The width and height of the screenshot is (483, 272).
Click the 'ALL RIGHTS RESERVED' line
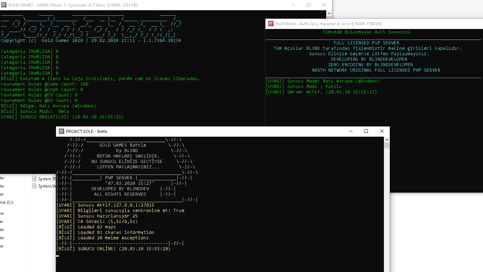coord(120,194)
